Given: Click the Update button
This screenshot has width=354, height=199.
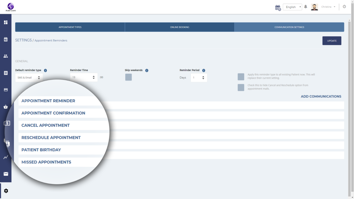Looking at the screenshot, I should [332, 41].
